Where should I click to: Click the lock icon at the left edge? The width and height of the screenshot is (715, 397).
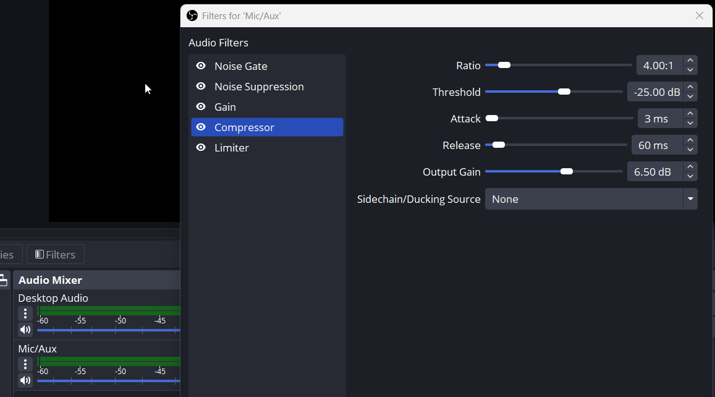point(4,280)
